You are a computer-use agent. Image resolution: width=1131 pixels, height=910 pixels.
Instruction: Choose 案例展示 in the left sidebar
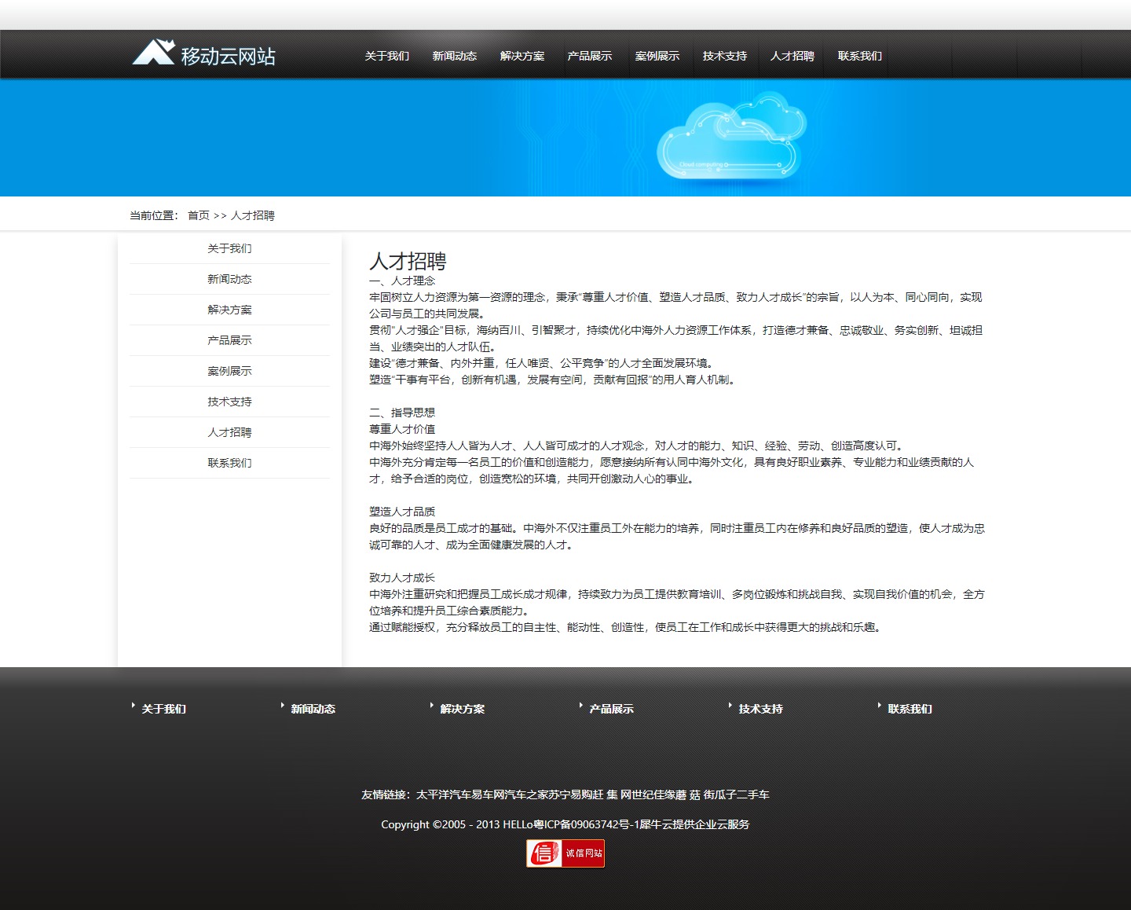(229, 371)
